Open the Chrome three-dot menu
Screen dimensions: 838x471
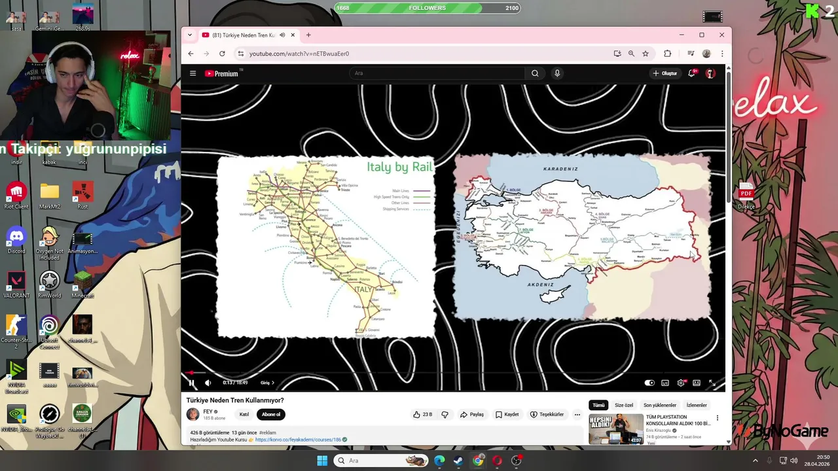click(x=722, y=54)
